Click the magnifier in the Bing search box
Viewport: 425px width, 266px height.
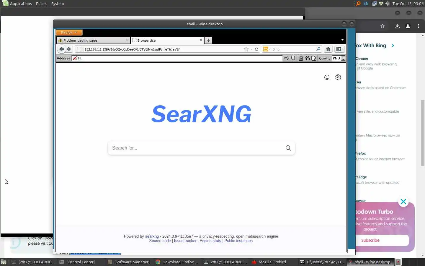pos(318,49)
